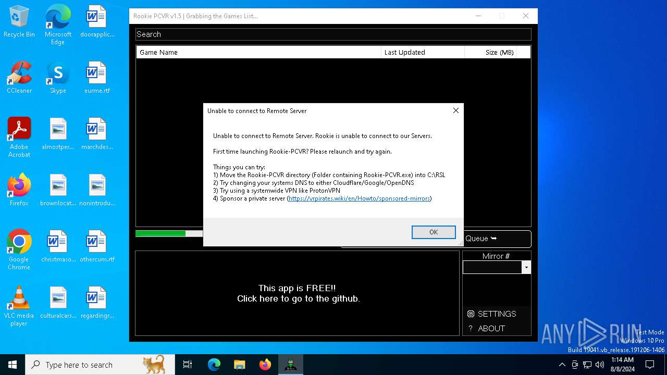This screenshot has width=667, height=375.
Task: Click the Queue button
Action: [x=497, y=239]
